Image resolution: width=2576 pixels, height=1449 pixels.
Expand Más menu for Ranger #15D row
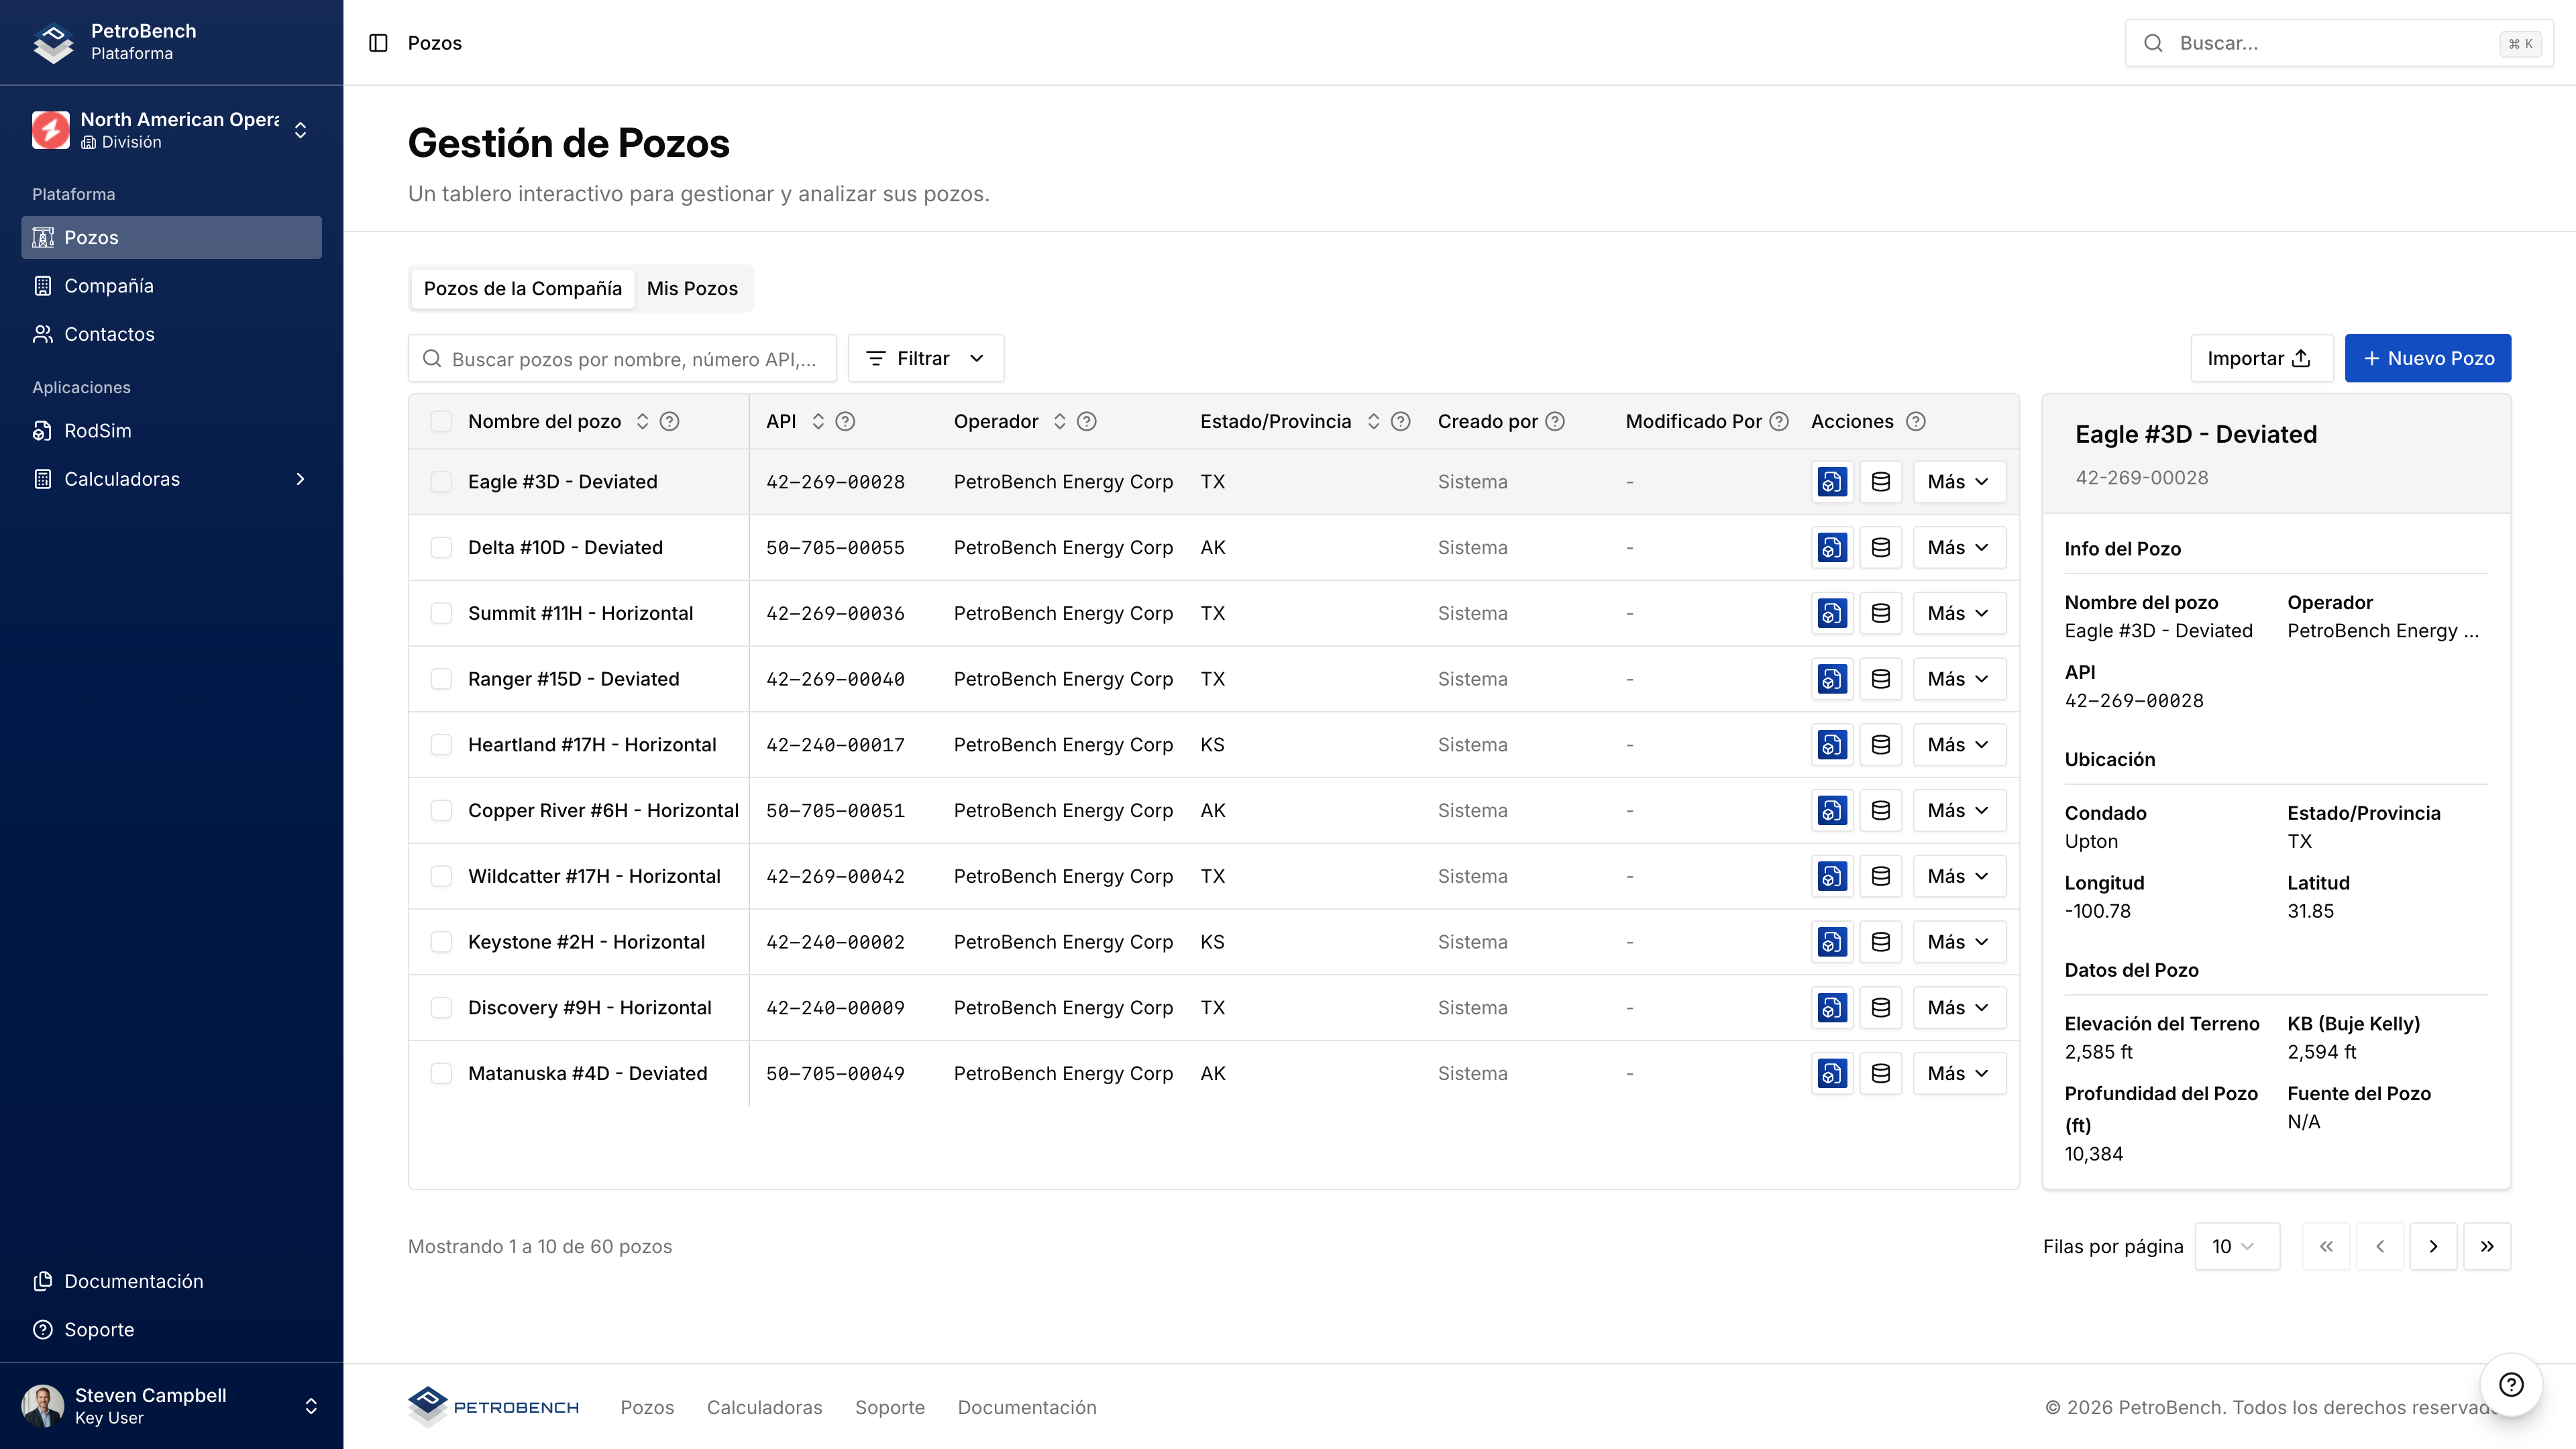[x=1958, y=679]
